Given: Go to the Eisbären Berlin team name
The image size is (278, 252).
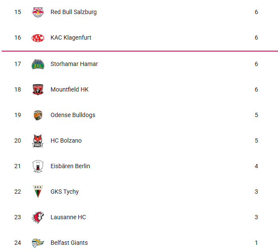Looking at the screenshot, I should (x=70, y=166).
